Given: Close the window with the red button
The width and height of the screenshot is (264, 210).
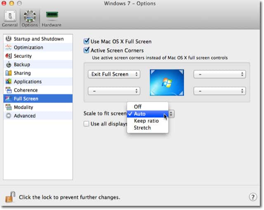Looking at the screenshot, I should tap(4, 3).
